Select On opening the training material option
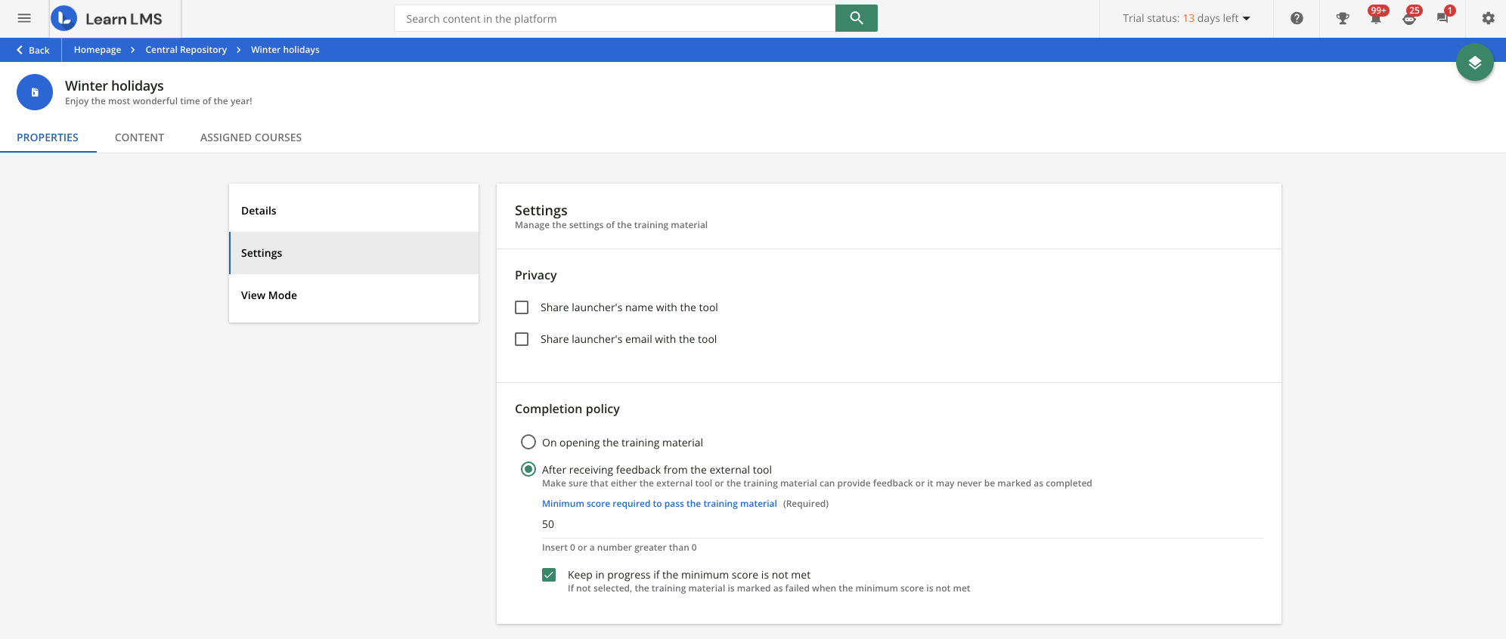 coord(528,442)
